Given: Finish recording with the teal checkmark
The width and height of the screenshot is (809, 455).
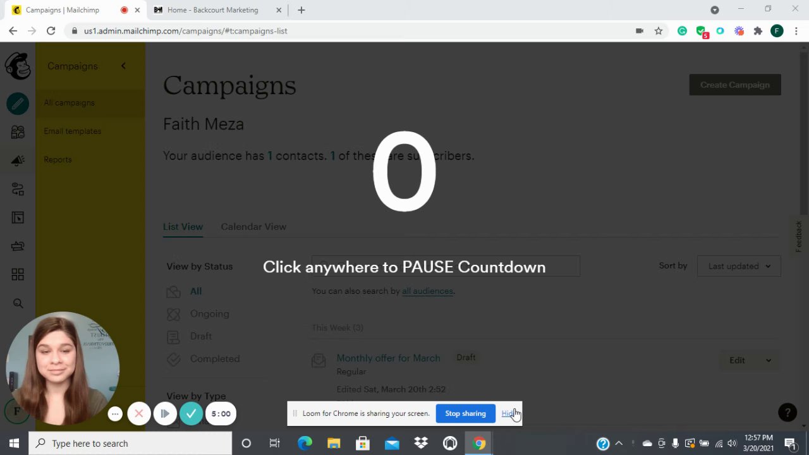Looking at the screenshot, I should point(191,414).
